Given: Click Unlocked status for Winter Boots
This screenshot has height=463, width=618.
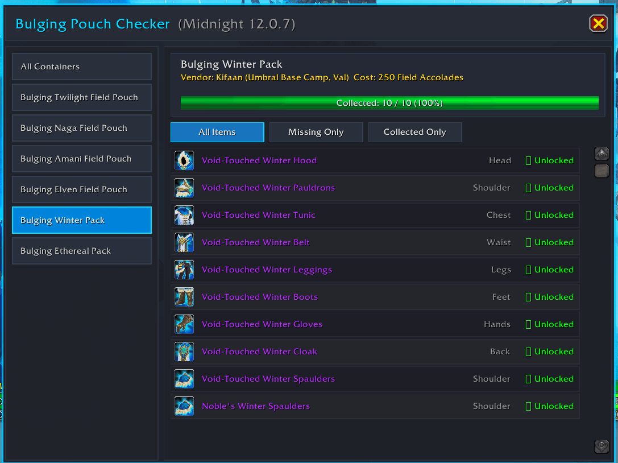Looking at the screenshot, I should click(x=550, y=297).
